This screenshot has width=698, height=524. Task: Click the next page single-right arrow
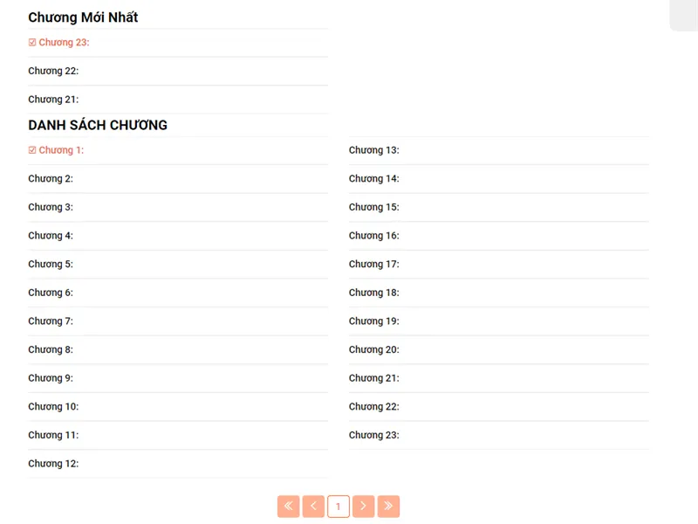(364, 507)
